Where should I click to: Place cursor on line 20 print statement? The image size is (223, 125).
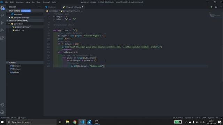(x=88, y=66)
